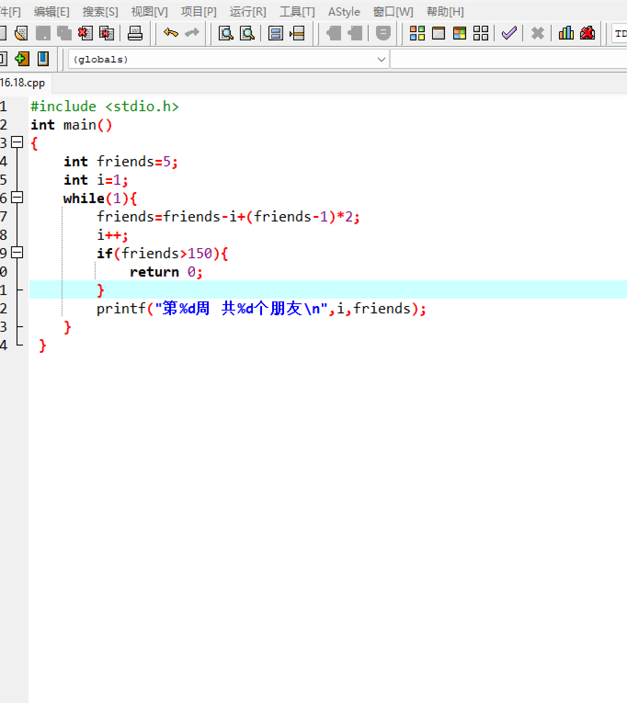Click the Compile & Run icon
The width and height of the screenshot is (627, 703).
[460, 33]
